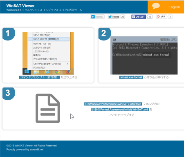Click the Google+ share button
This screenshot has height=157, width=184.
click(x=162, y=17)
